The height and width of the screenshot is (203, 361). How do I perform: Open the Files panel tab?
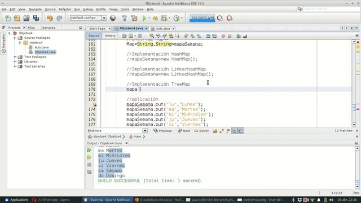click(x=32, y=28)
